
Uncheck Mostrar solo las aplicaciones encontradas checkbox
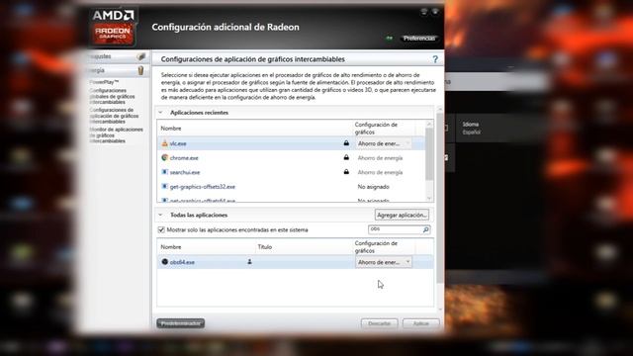click(161, 229)
